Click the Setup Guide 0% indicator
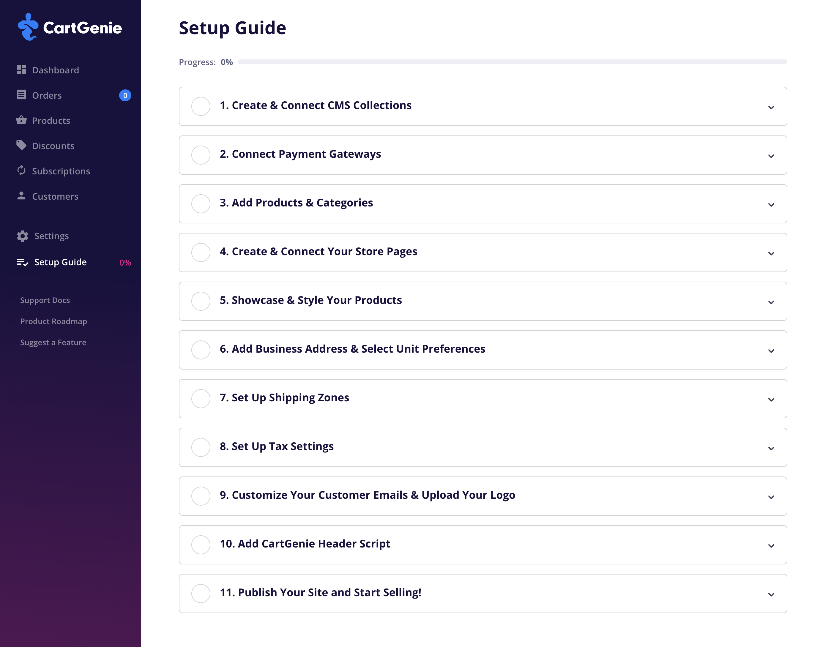The image size is (839, 647). pyautogui.click(x=125, y=263)
